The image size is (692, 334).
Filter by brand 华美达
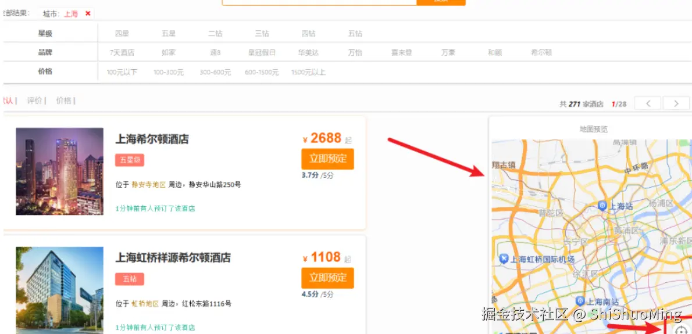point(308,53)
